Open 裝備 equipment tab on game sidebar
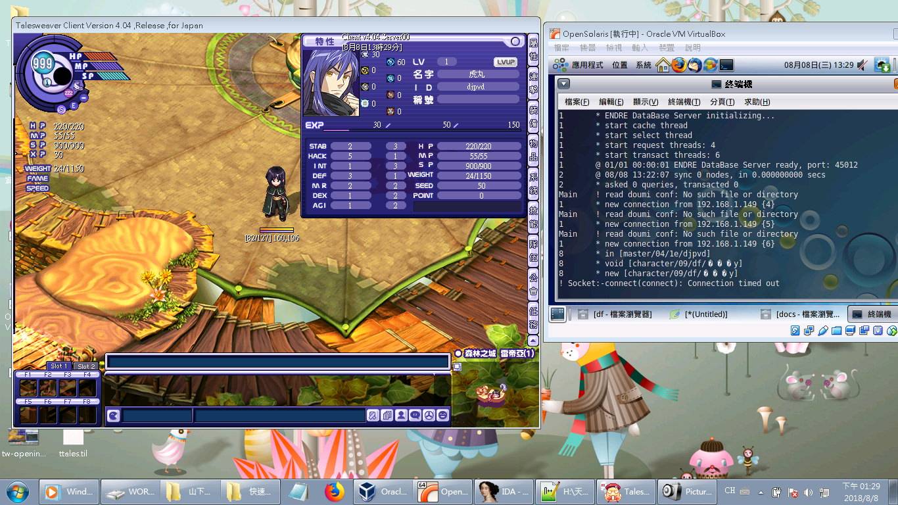 click(533, 118)
